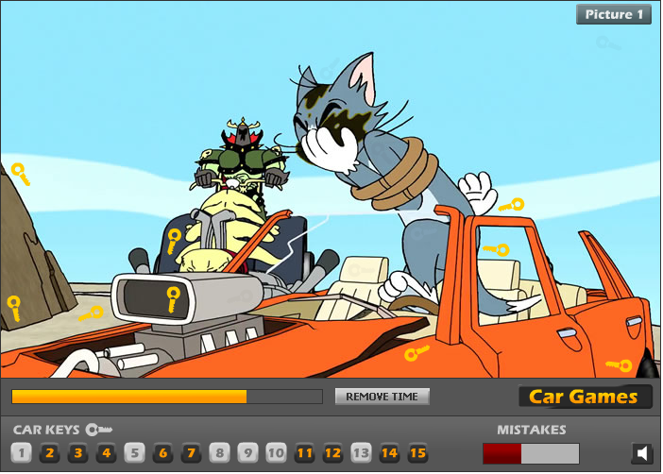Viewport: 663px width, 474px height.
Task: Click the Picture 1 level label
Action: point(614,14)
